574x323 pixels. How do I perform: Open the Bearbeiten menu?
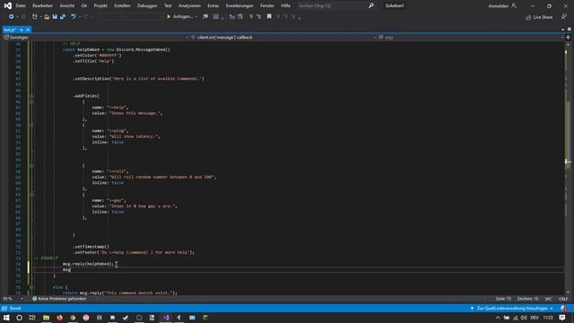(42, 6)
